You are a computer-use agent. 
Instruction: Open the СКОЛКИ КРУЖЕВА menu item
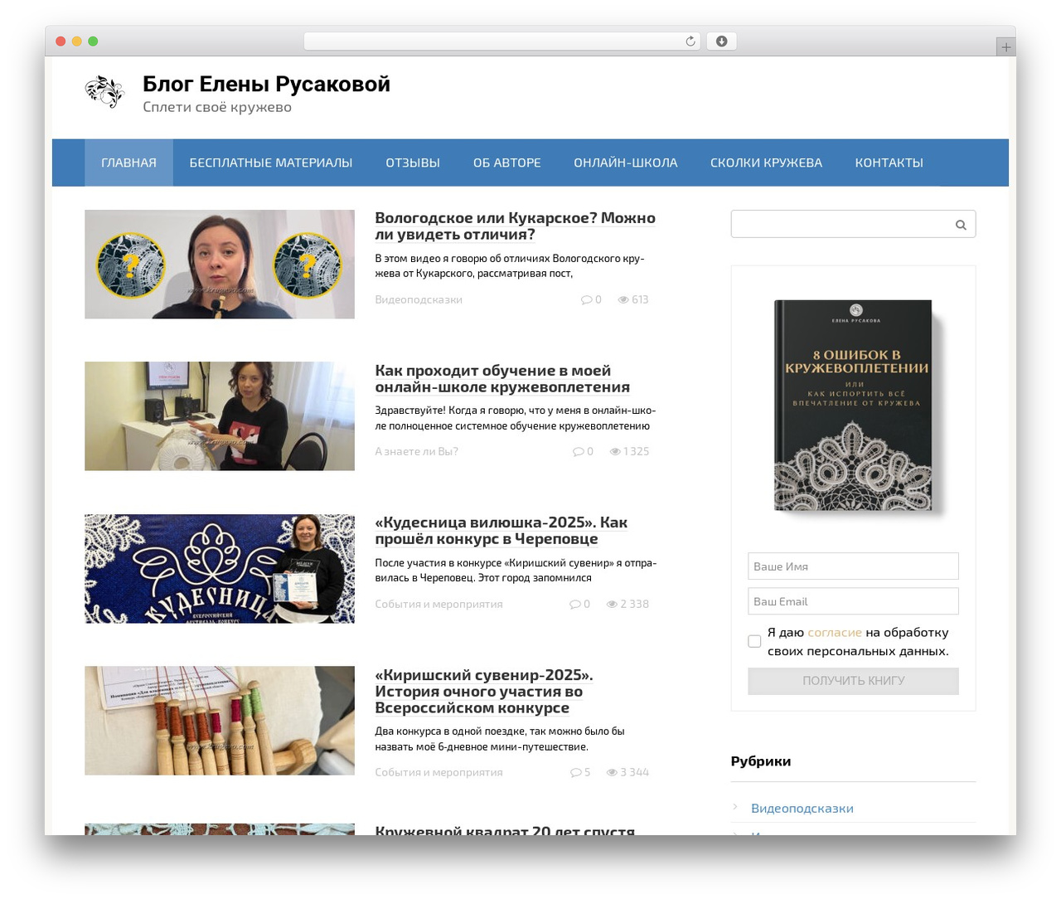click(766, 163)
